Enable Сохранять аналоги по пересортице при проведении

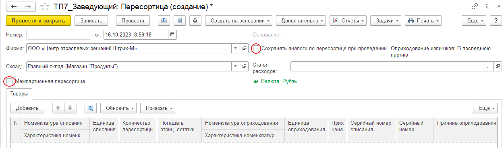pos(256,49)
